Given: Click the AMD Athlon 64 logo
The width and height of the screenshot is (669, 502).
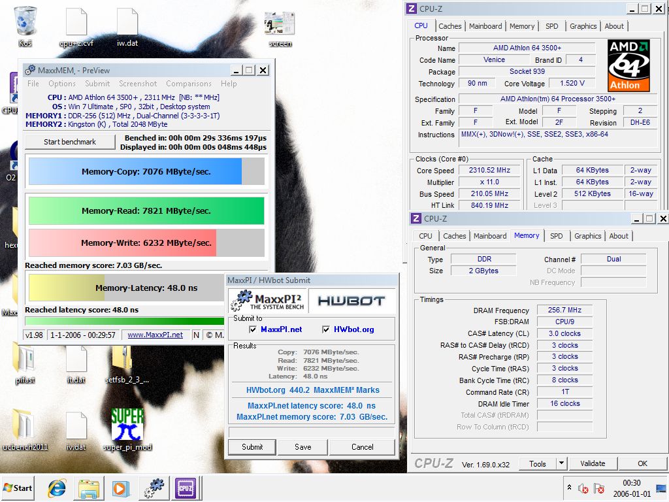Looking at the screenshot, I should tap(628, 66).
